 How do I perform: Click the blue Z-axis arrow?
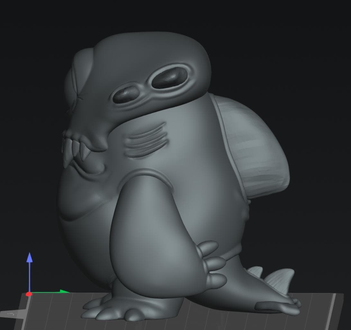click(x=30, y=272)
